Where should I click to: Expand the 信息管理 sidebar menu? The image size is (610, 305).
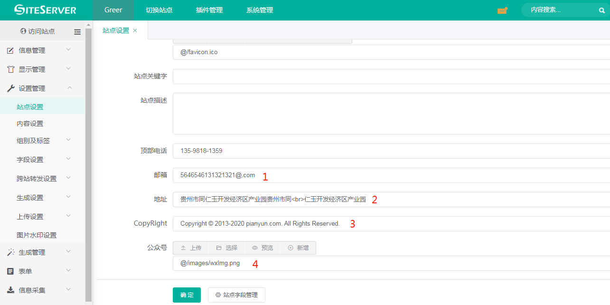pos(38,50)
